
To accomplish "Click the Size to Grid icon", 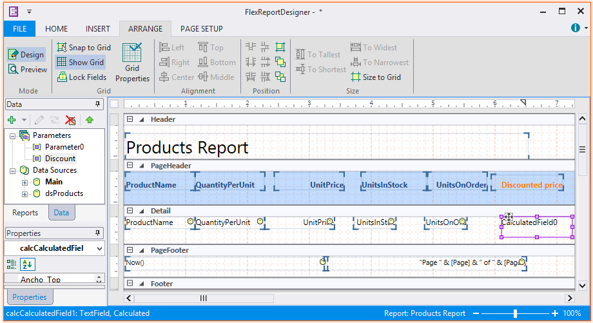I will tap(376, 77).
